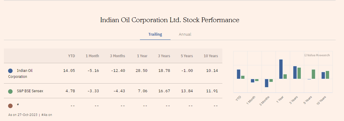Click Indian Oil's 1 Year value 28.50

tap(141, 71)
